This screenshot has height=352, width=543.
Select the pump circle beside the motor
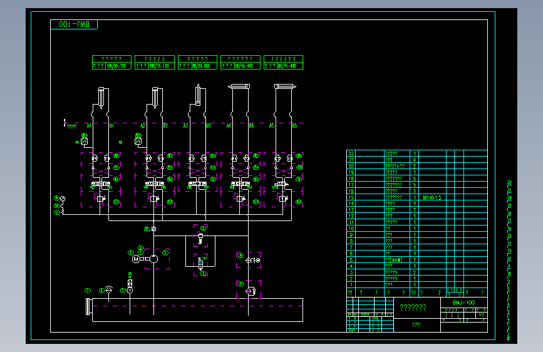(153, 259)
